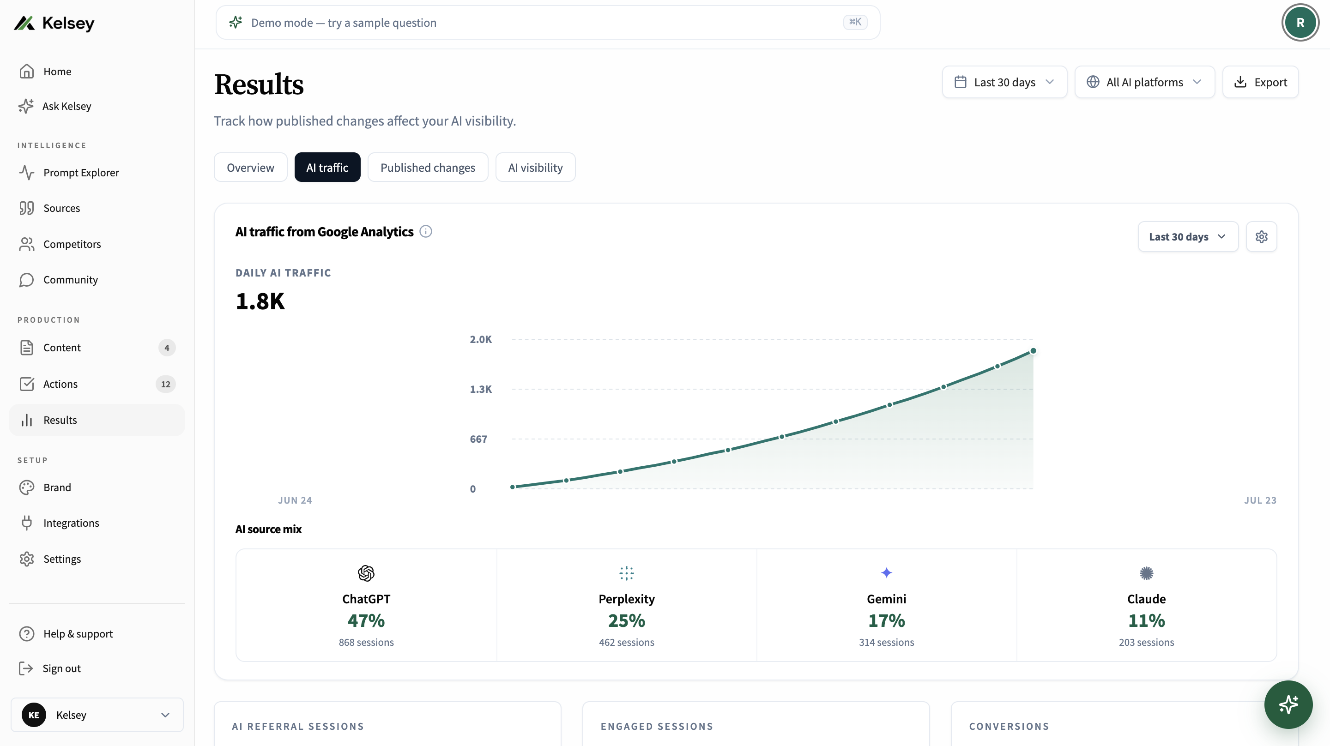Click the Actions badge showing 12

165,384
